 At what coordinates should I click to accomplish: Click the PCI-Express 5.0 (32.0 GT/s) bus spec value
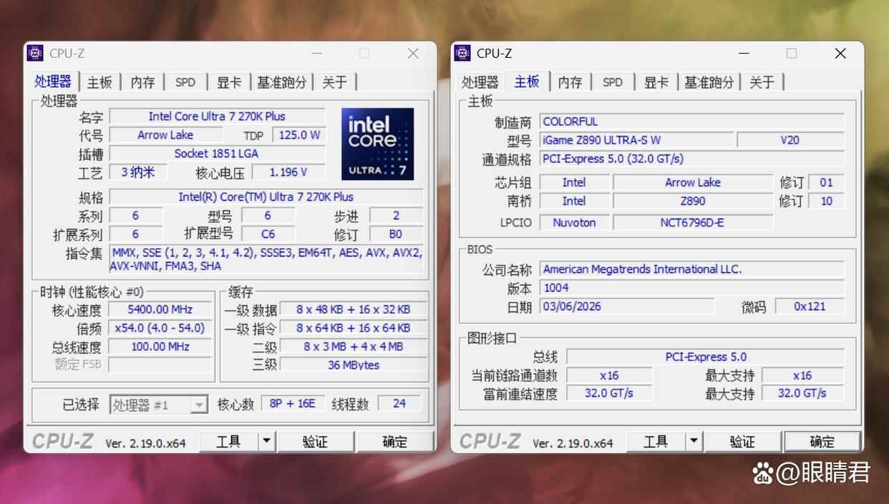(691, 159)
